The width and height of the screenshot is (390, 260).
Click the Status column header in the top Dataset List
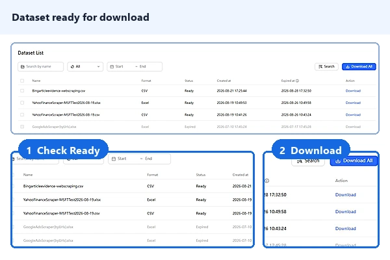[188, 81]
